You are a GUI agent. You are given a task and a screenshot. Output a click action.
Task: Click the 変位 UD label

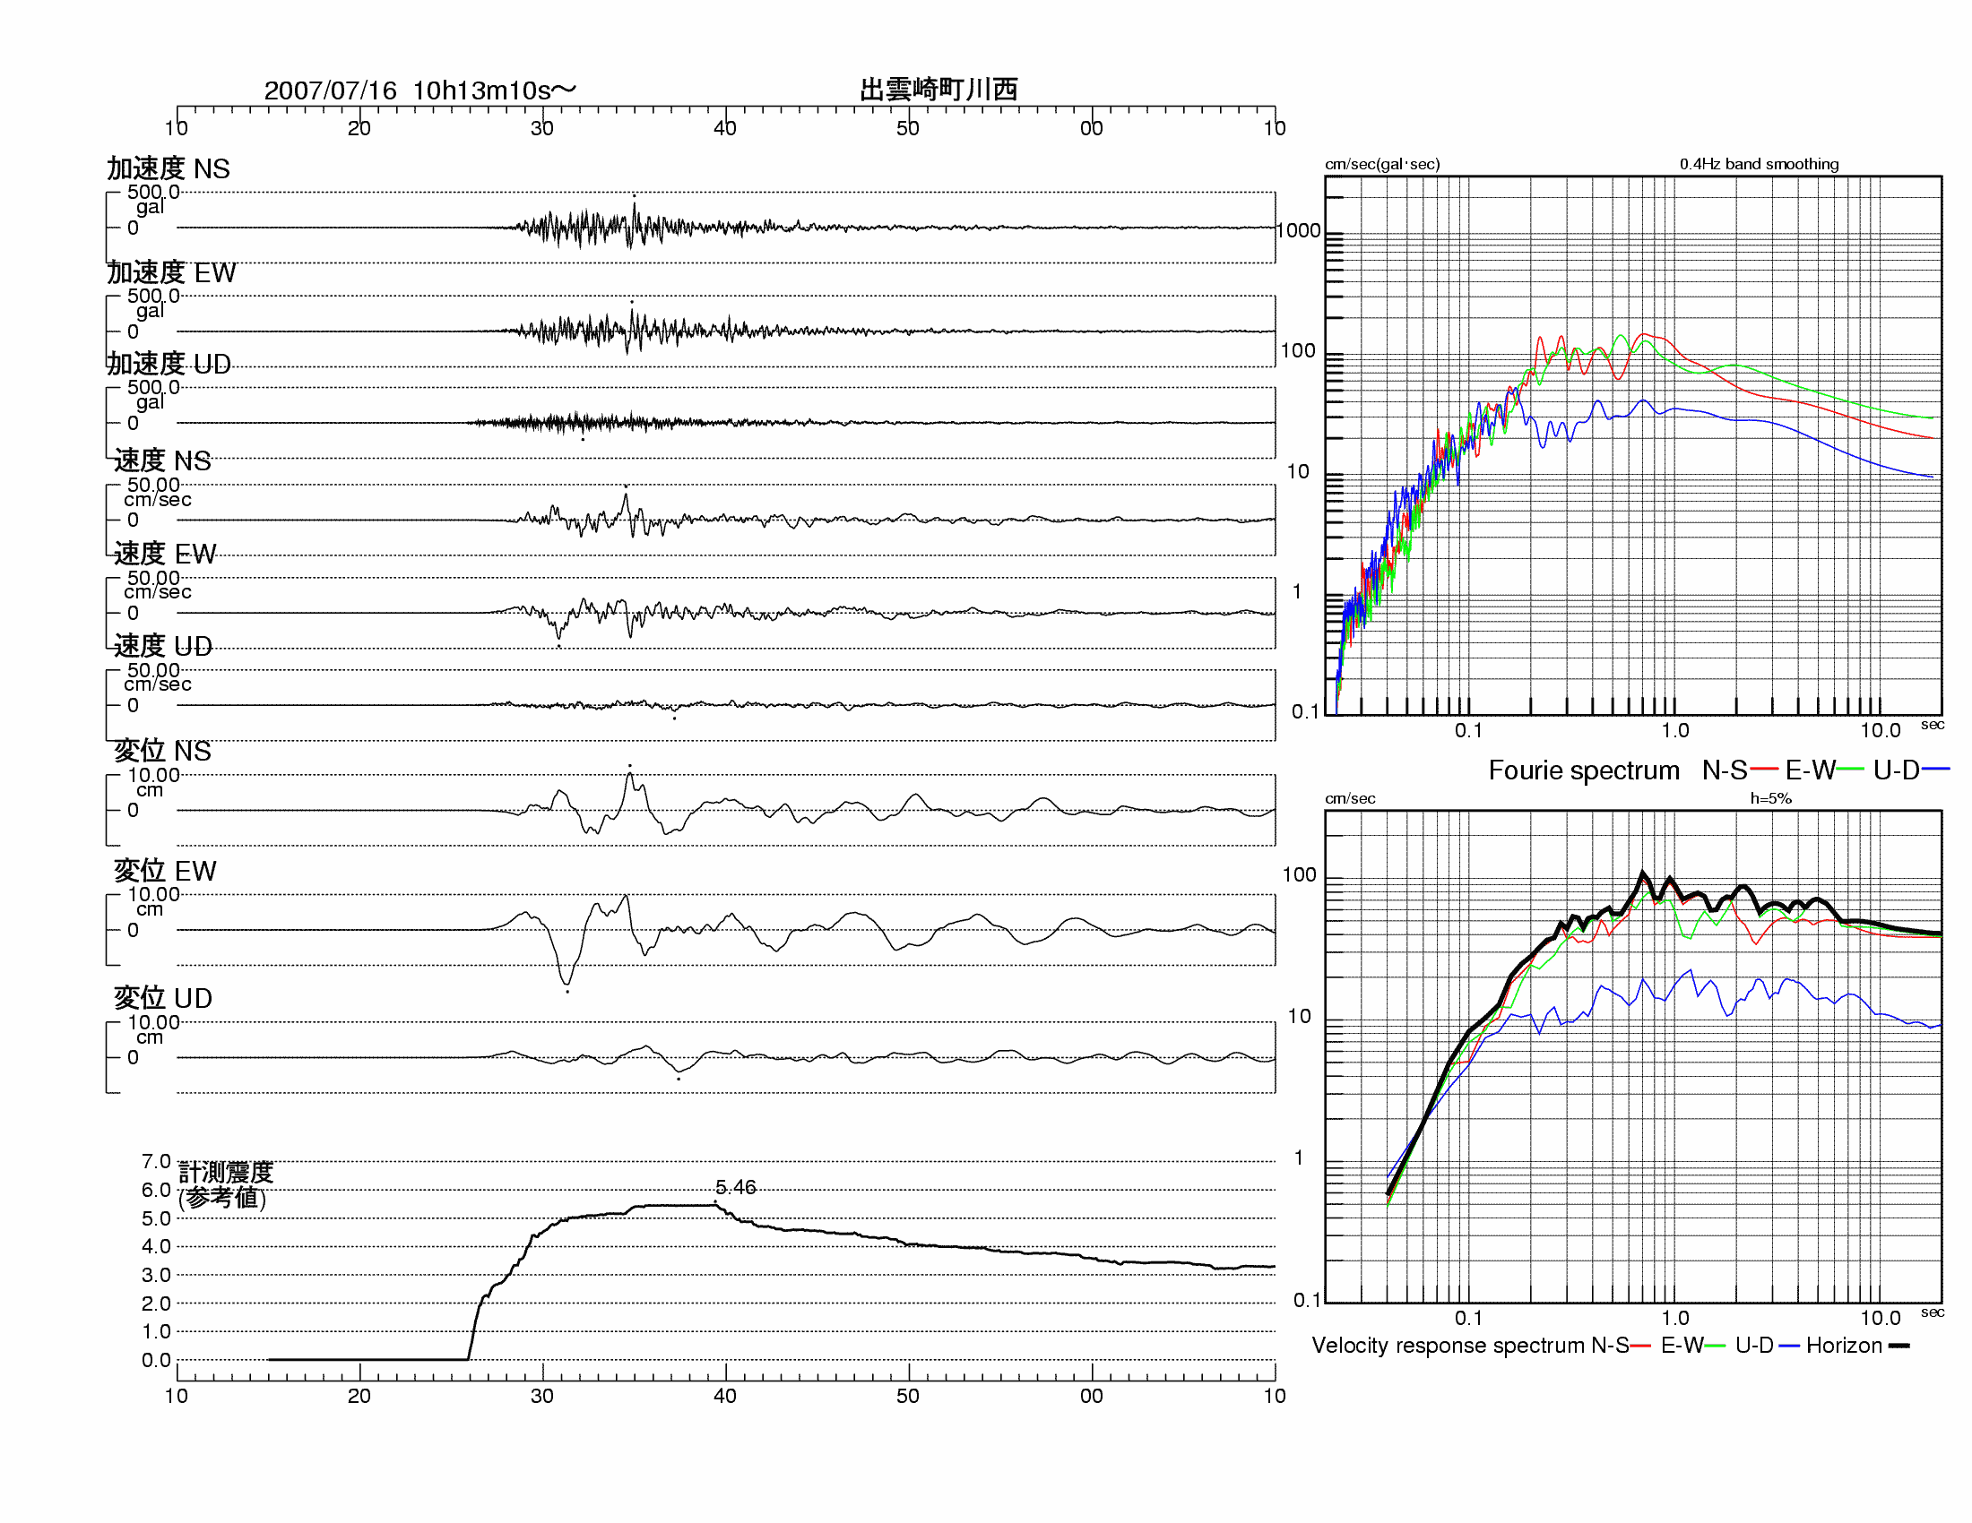163,998
